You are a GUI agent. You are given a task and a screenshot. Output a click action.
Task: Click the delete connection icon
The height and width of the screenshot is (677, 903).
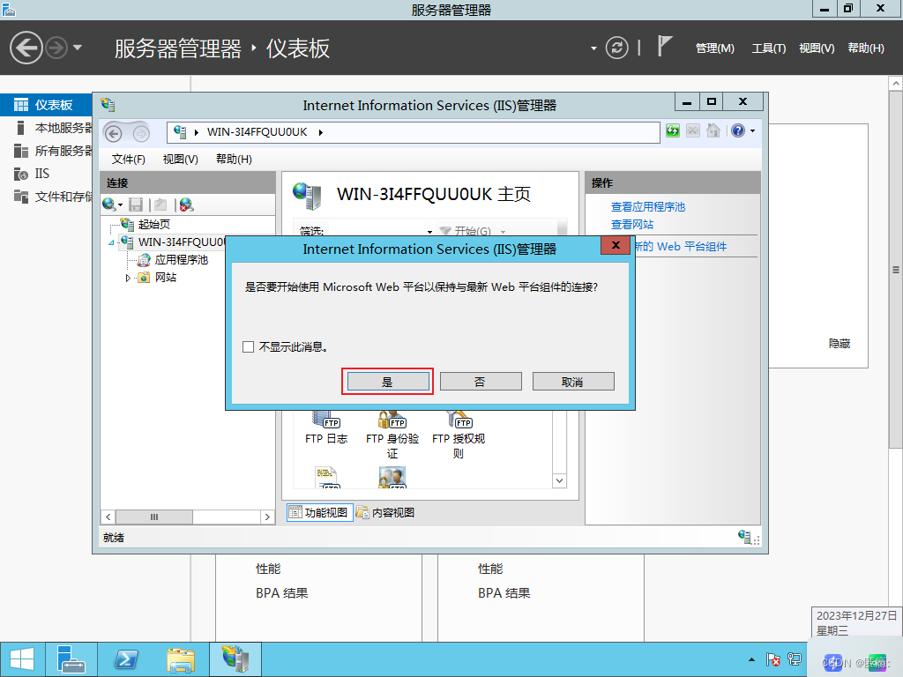[186, 205]
